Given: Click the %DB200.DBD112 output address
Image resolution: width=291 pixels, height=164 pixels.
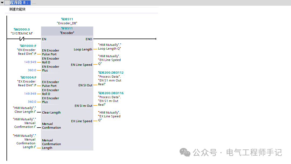Looking at the screenshot, I should coord(111,73).
